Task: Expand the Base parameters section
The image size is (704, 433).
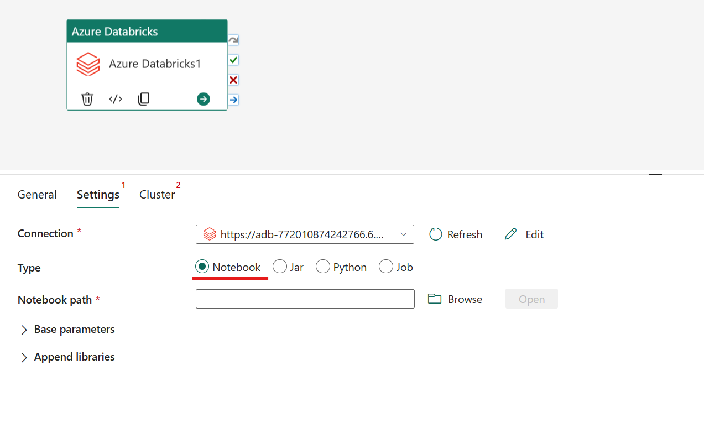Action: [x=66, y=329]
